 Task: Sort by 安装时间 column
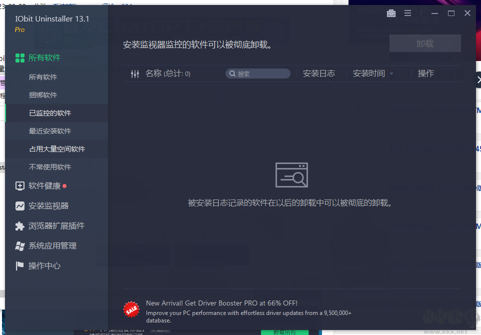point(369,73)
